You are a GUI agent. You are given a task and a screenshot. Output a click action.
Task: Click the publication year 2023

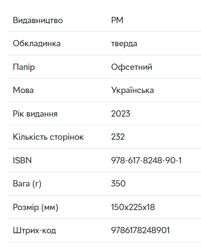pyautogui.click(x=121, y=114)
